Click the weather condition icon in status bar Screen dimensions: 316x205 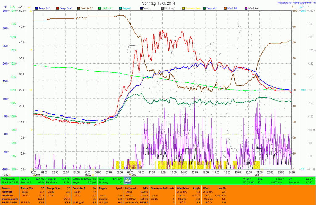pos(127,181)
